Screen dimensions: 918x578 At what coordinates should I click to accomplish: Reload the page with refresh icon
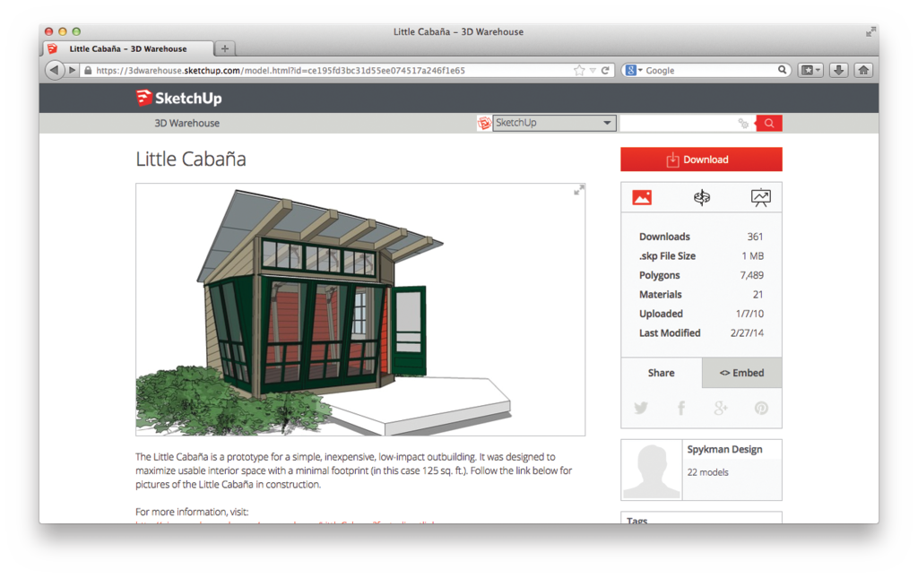(605, 70)
